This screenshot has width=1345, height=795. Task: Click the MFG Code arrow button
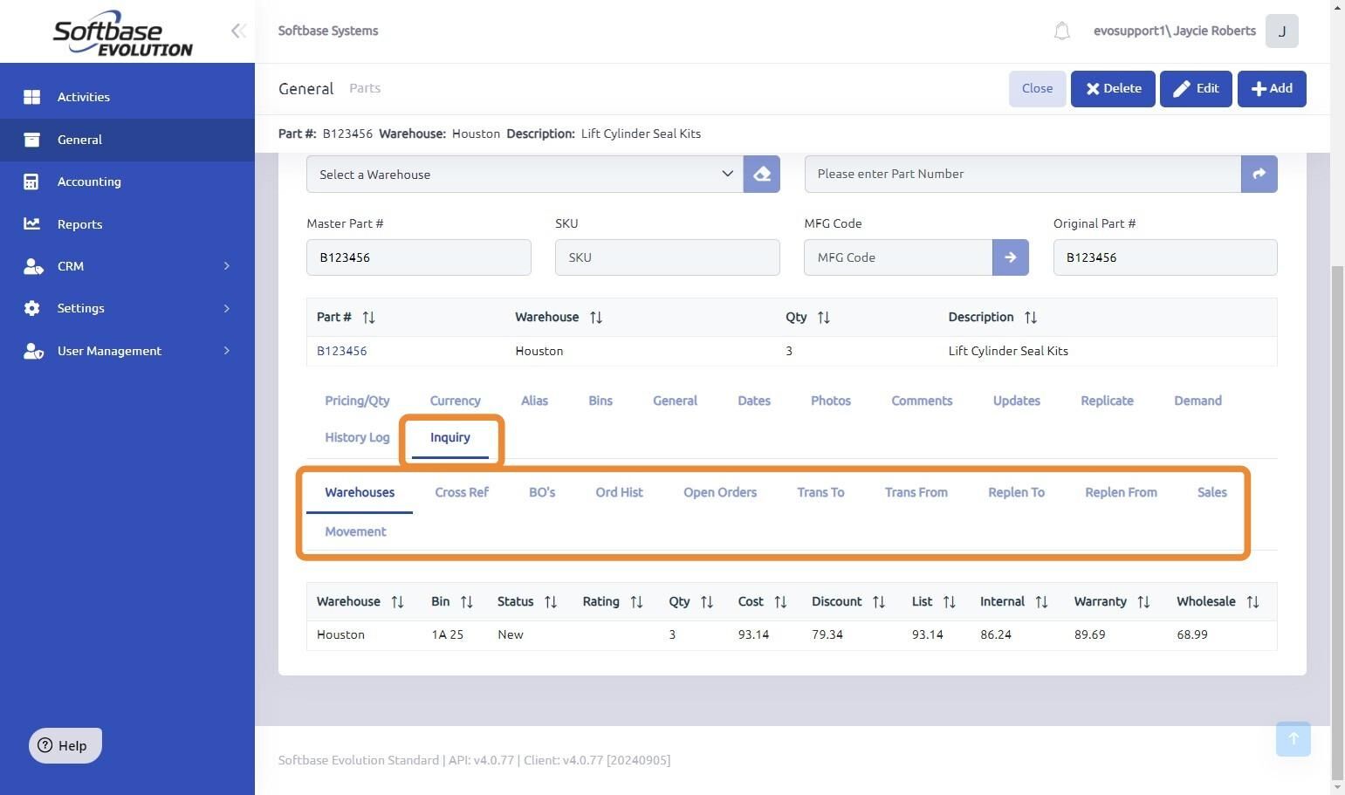(x=1010, y=257)
